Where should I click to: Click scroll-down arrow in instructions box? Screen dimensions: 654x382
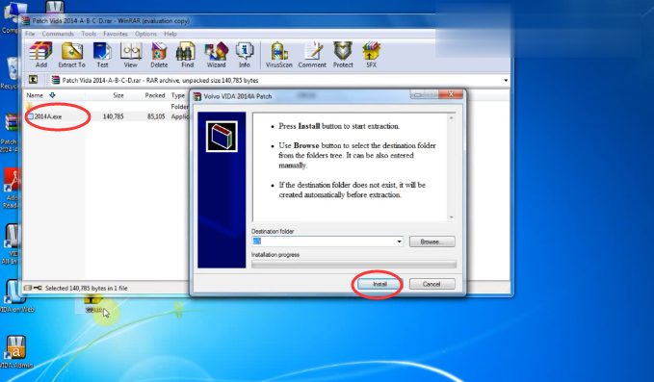[x=452, y=217]
